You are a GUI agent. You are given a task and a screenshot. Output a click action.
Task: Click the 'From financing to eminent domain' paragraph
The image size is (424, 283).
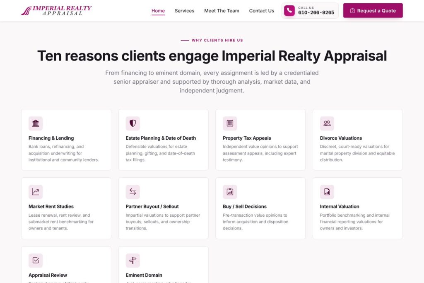pos(212,82)
